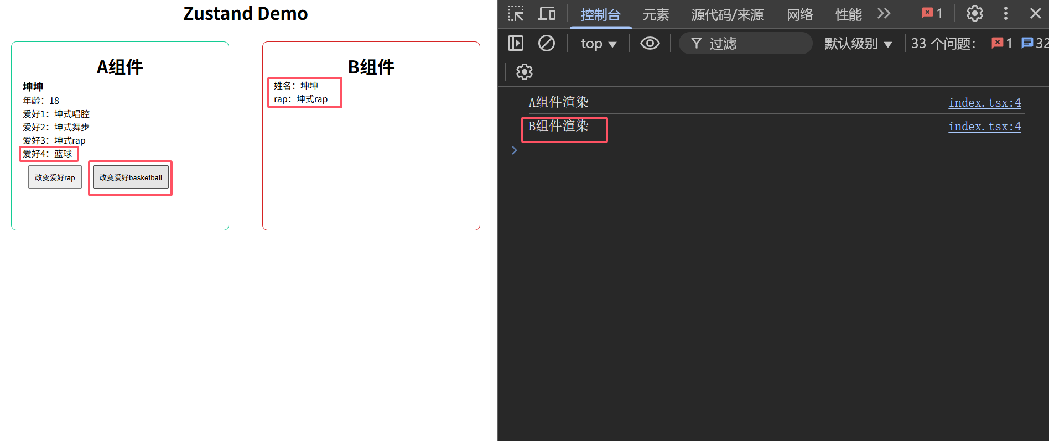Activate the inspect element picker icon
This screenshot has height=441, width=1049.
[x=516, y=14]
